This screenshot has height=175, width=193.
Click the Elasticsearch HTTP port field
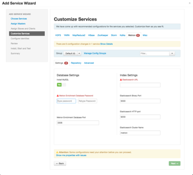tap(140, 117)
